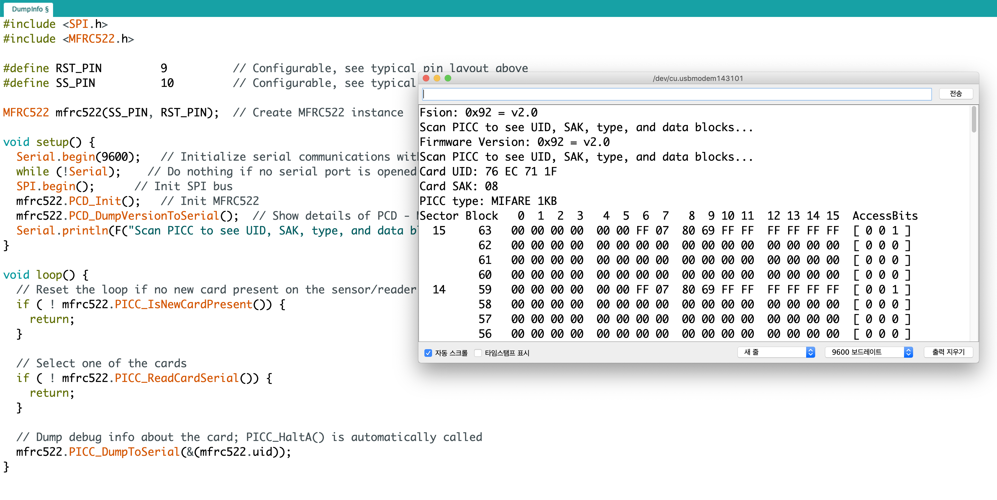Open the 9600 보드레이트 baud rate dropdown

[x=868, y=352]
